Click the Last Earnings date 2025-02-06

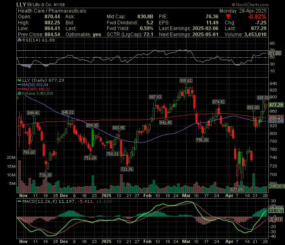[205, 28]
